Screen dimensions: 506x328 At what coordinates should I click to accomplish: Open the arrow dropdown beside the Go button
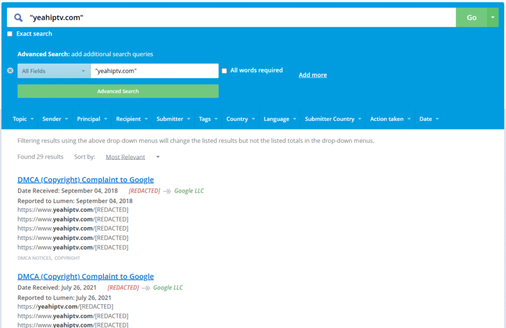point(493,18)
